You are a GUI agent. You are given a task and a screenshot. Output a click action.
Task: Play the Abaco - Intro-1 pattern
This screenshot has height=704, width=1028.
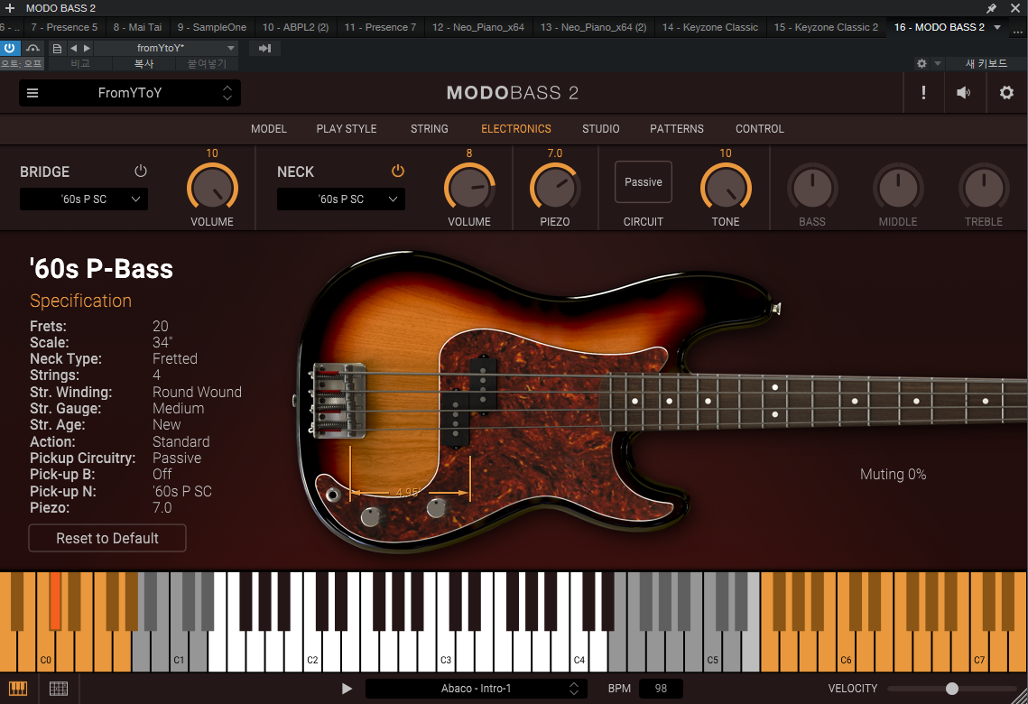347,689
